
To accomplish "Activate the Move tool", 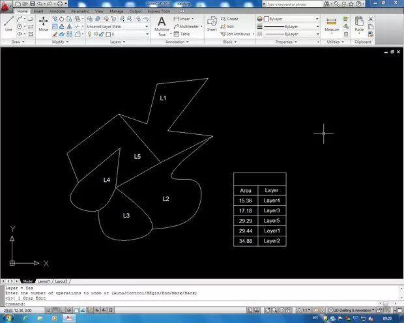I will [x=43, y=24].
